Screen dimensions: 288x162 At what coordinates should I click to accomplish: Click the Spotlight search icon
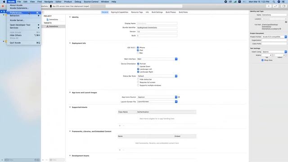[274, 2]
